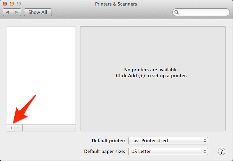Click the "No printers are available" message
This screenshot has height=161, width=233.
[x=152, y=70]
